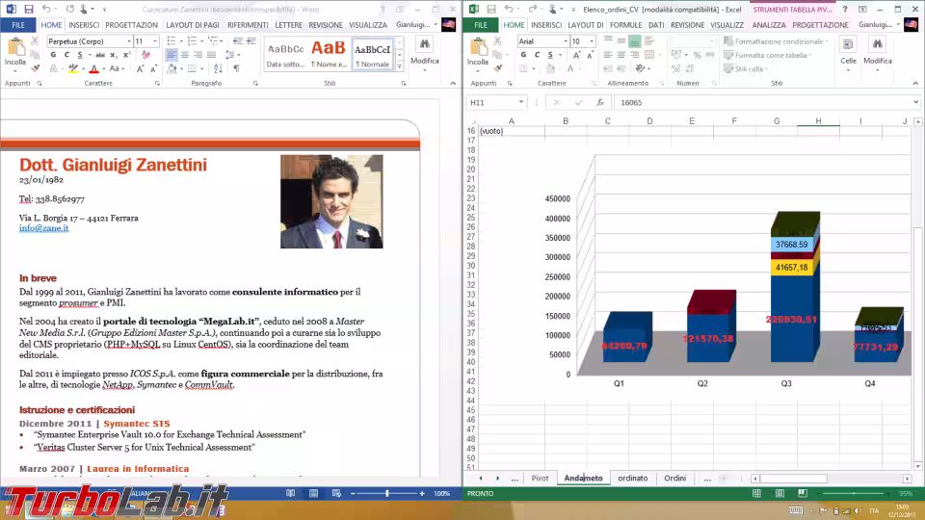Switch to the Ordini worksheet tab
925x520 pixels.
[674, 479]
